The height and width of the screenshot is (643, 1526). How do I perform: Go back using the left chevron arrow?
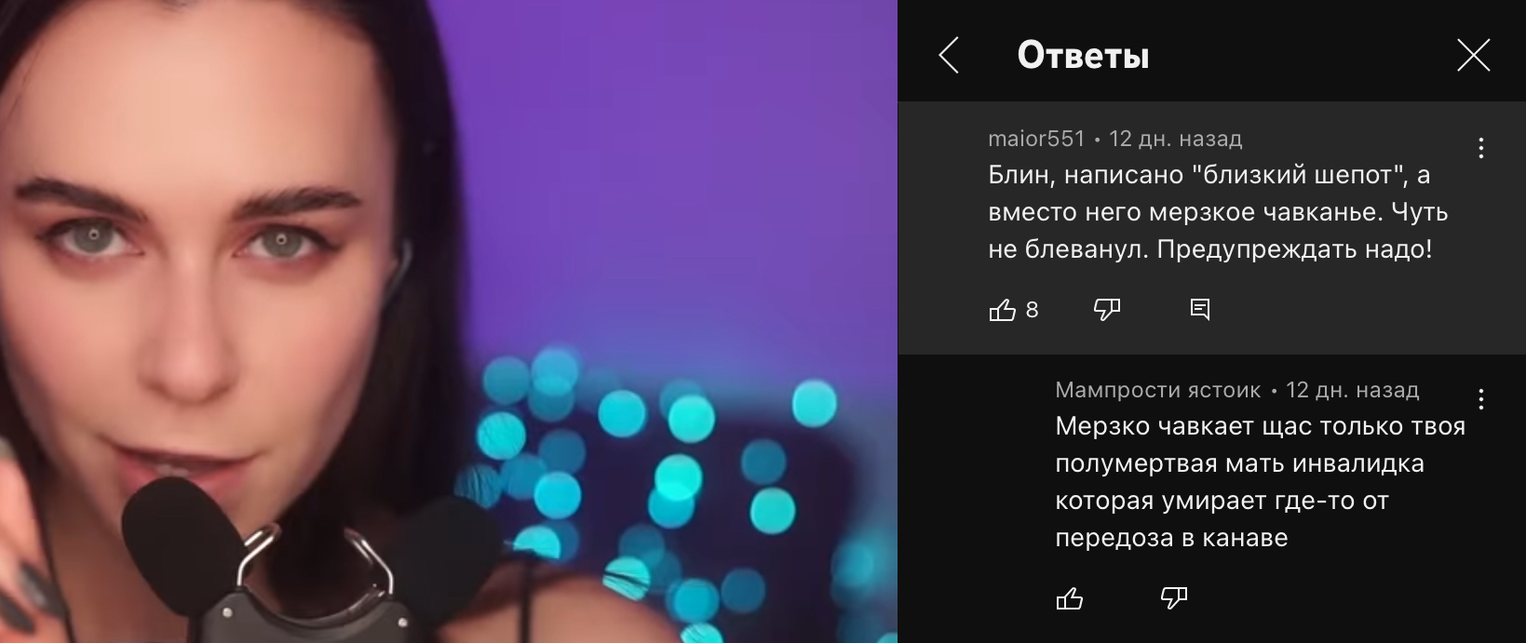point(949,56)
